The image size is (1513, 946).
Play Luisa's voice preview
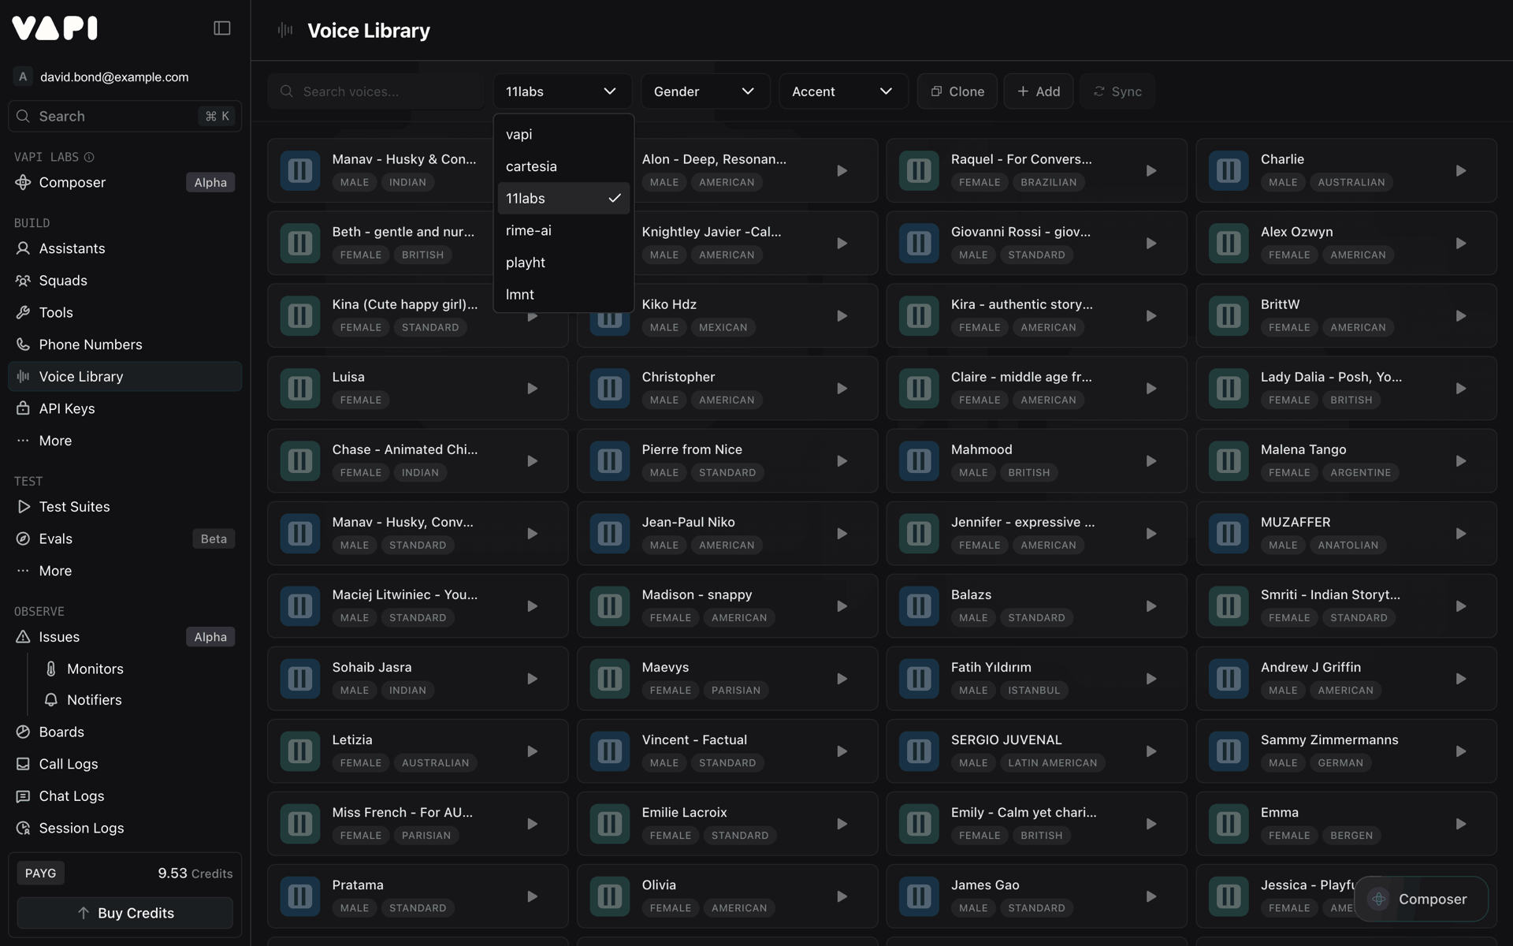[x=533, y=389]
